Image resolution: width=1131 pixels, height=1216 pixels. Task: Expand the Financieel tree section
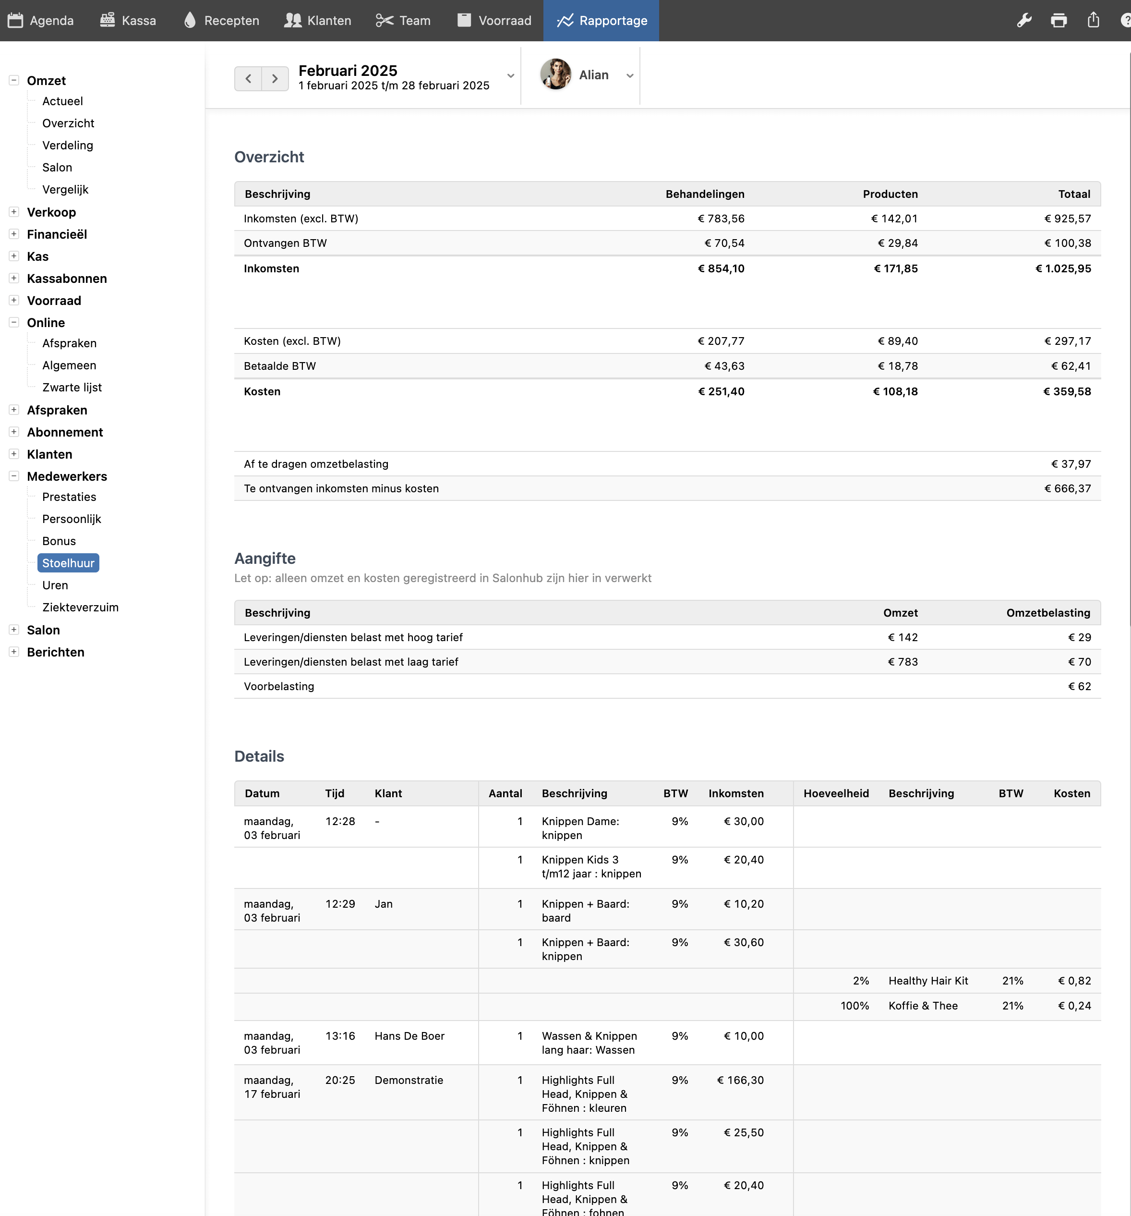pos(13,234)
